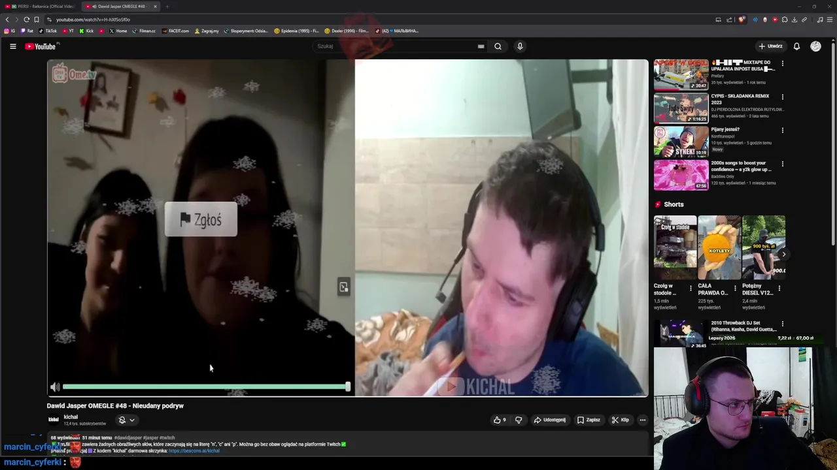Open the browser downloads icon
The width and height of the screenshot is (837, 470).
794,20
